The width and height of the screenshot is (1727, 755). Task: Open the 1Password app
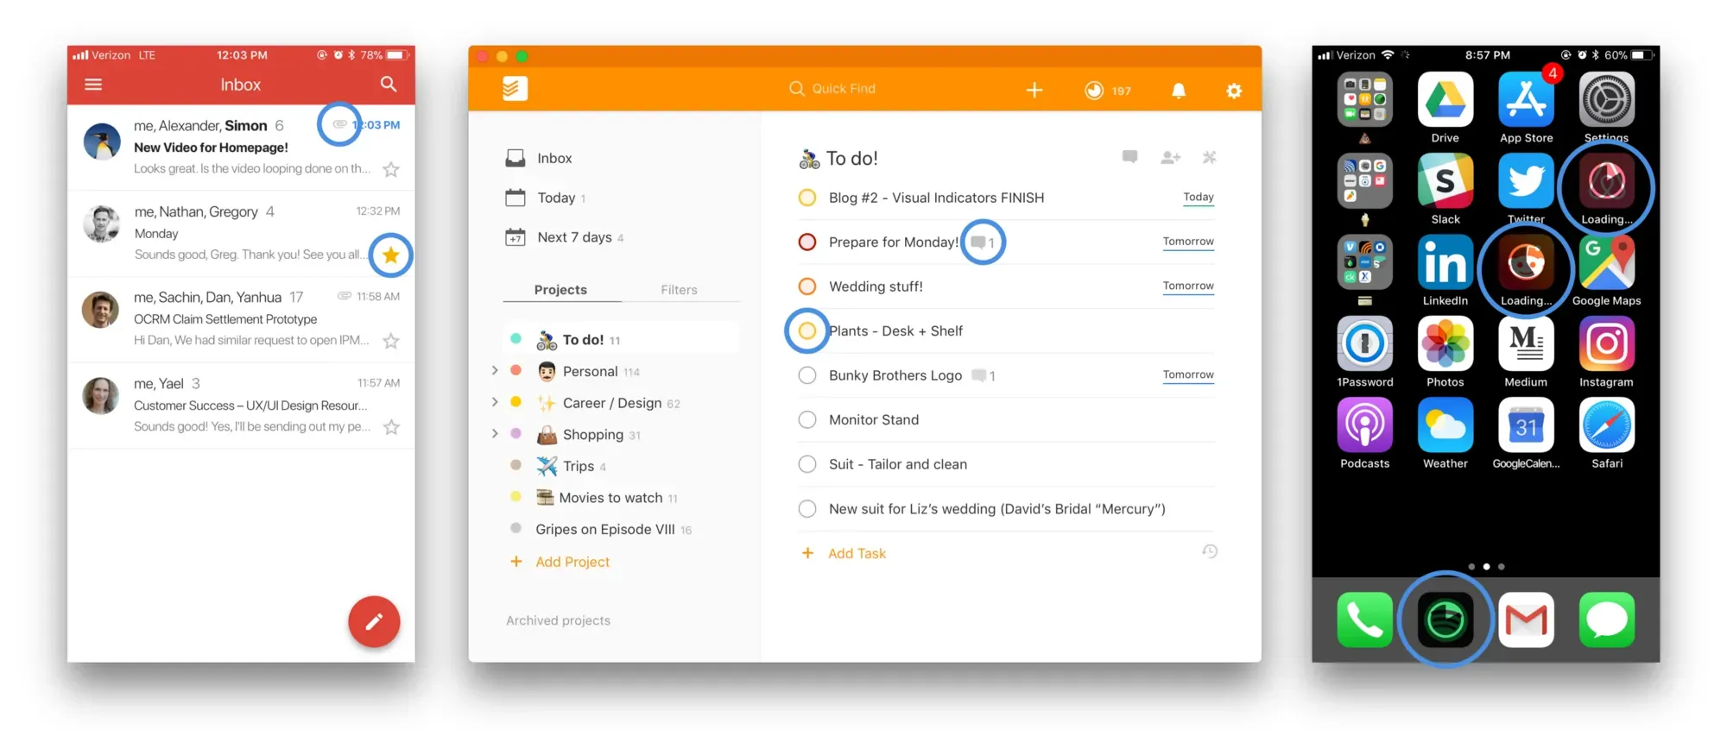pos(1365,343)
